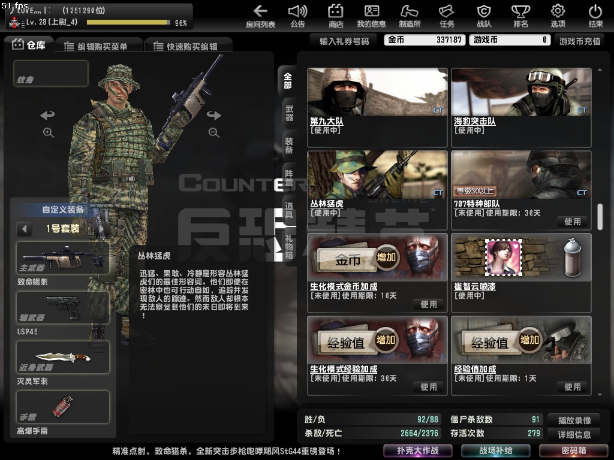Rotate character right with curved arrow
The height and width of the screenshot is (460, 614).
214,115
